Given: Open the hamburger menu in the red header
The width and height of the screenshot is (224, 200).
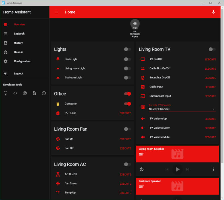Looking at the screenshot, I should click(x=56, y=12).
